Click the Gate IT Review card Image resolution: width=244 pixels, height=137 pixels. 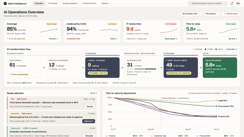102,67
